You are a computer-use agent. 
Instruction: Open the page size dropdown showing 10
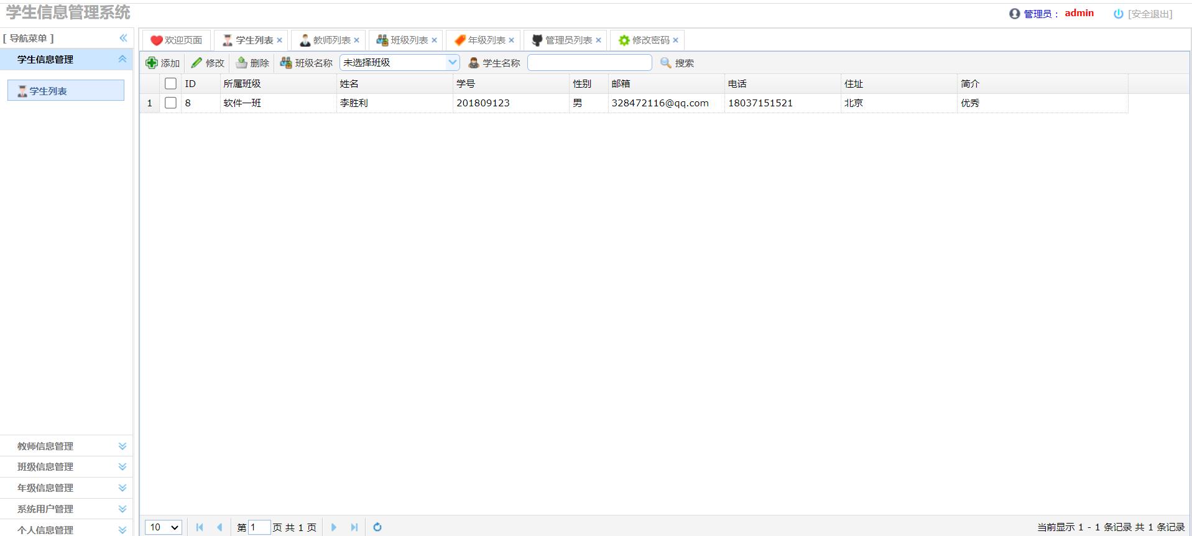click(x=164, y=527)
